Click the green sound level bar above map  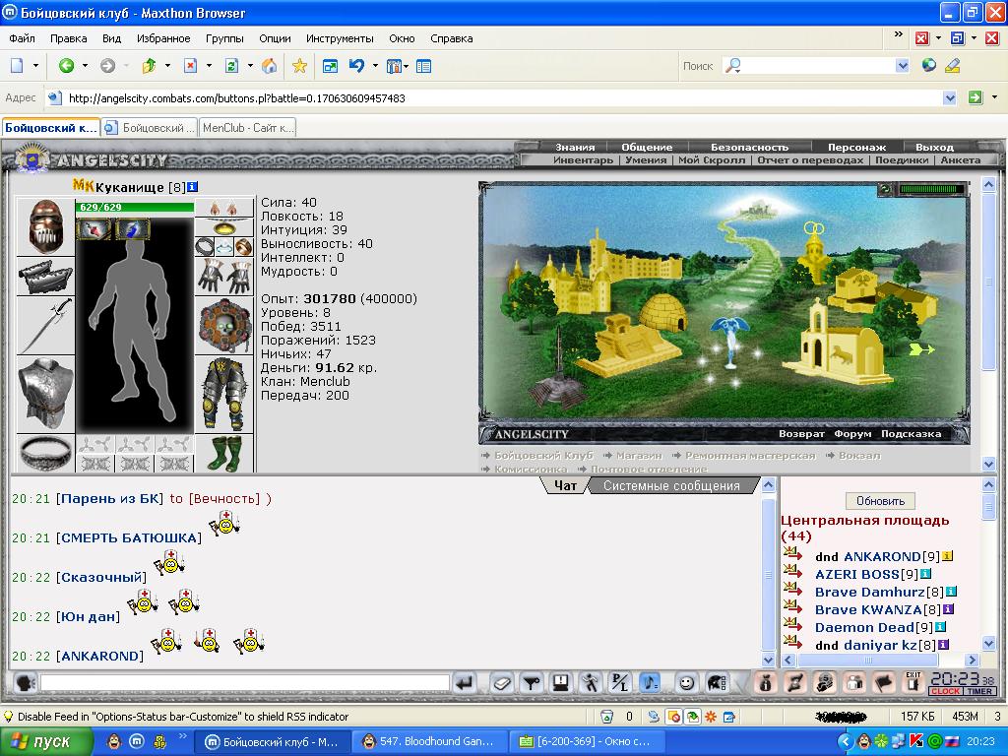(931, 189)
